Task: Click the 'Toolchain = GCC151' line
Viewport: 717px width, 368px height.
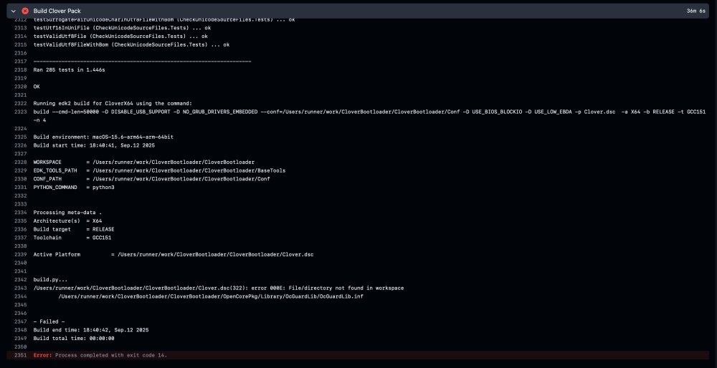Action: 72,238
